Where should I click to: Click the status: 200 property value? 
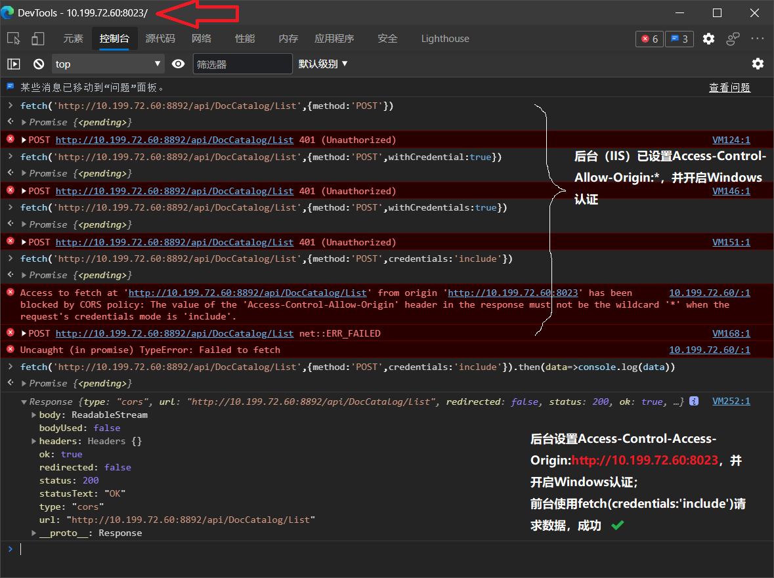(x=91, y=480)
